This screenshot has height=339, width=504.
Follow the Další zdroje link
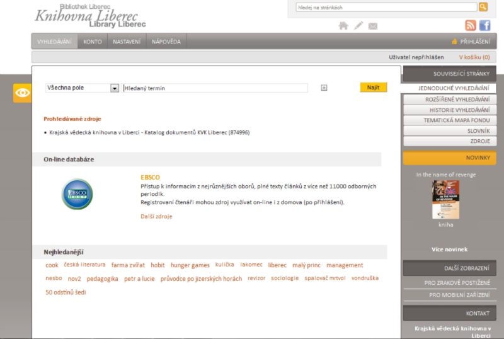[156, 216]
